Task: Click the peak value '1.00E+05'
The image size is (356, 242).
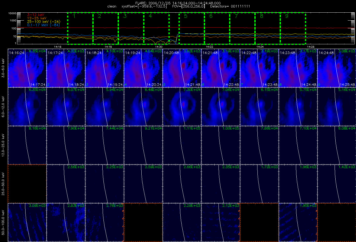Action: (x=231, y=128)
